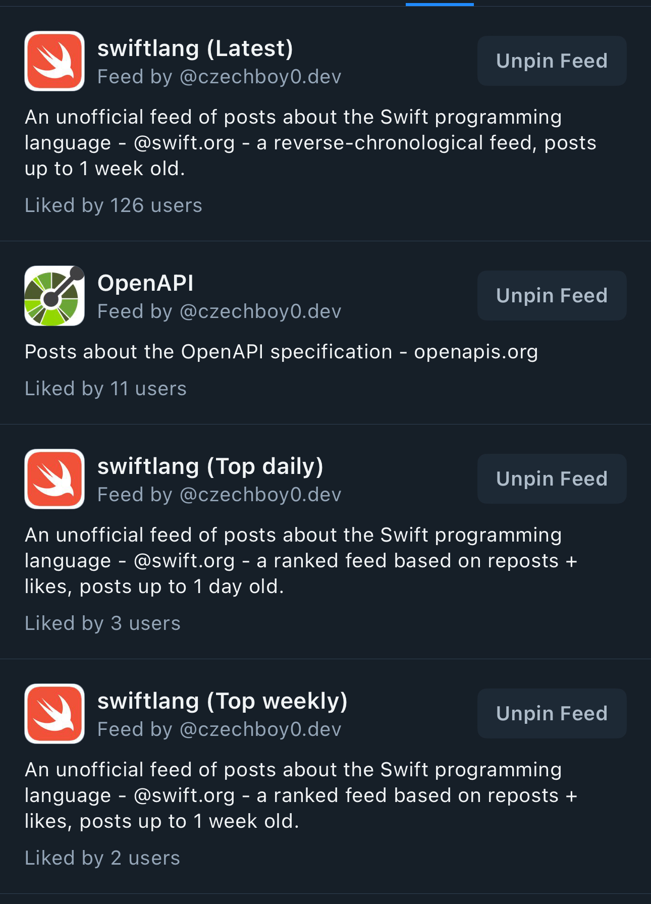This screenshot has height=904, width=651.
Task: Tap the OpenAPI feed logo icon
Action: click(x=55, y=296)
